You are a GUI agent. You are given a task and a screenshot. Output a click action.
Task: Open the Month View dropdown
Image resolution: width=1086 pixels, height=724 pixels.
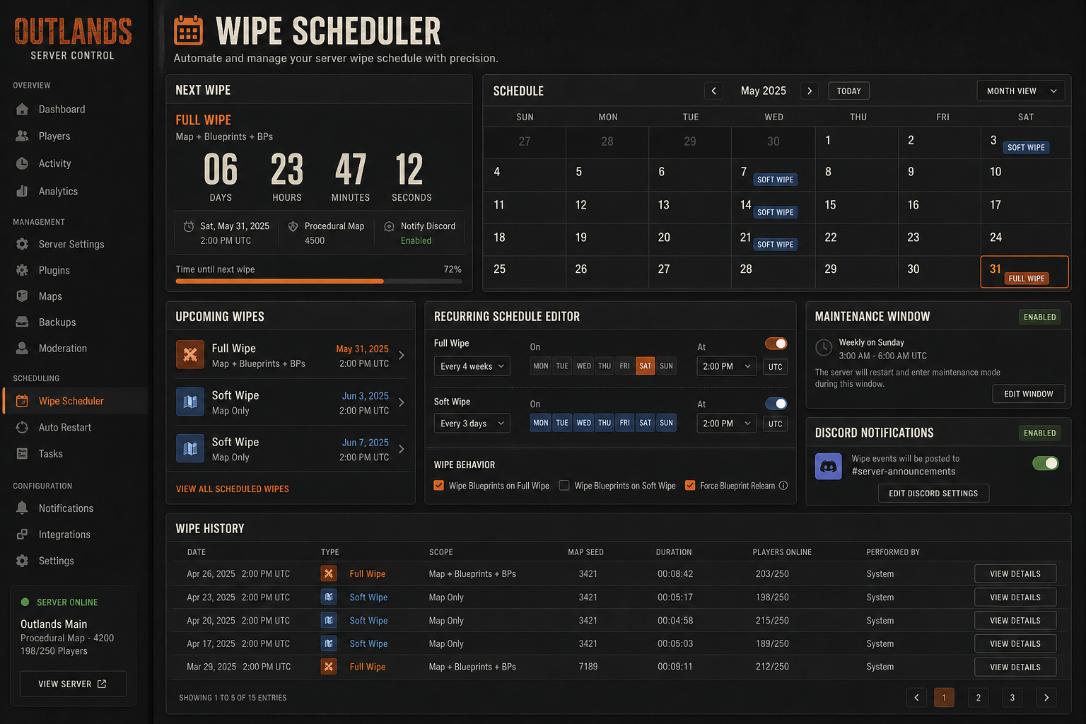click(x=1021, y=91)
